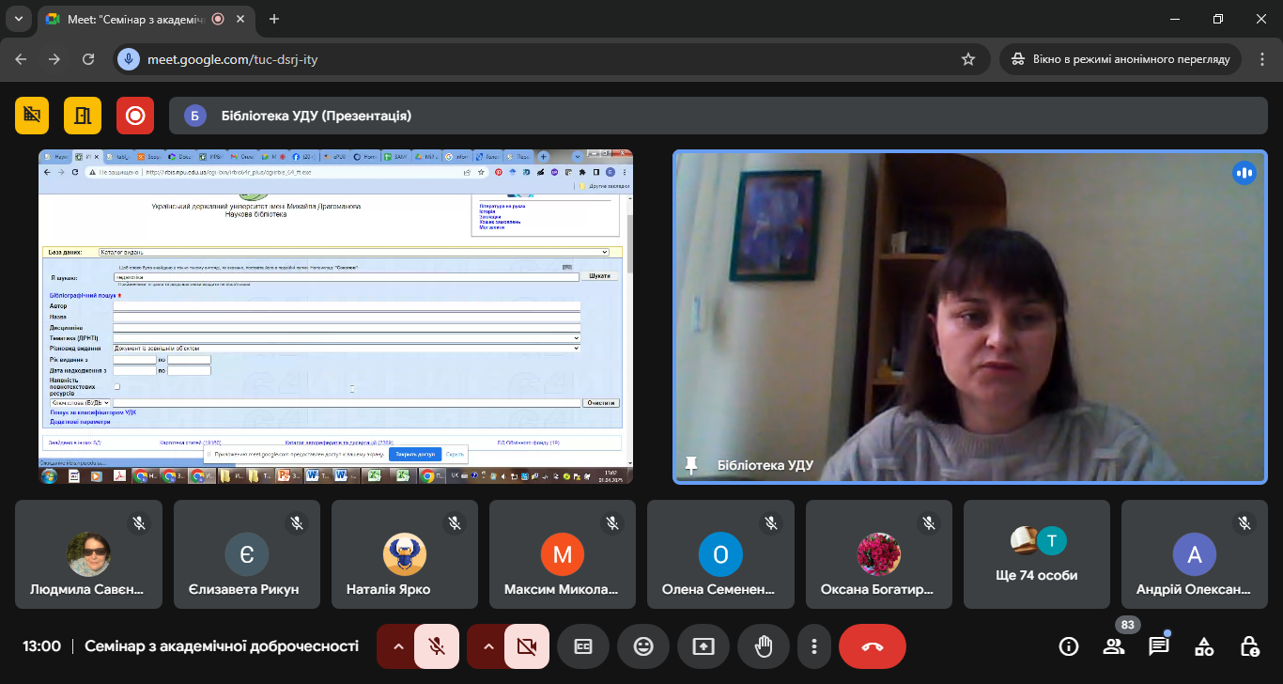Click the 'Ще 74 особи' tile
Image resolution: width=1283 pixels, height=684 pixels.
pyautogui.click(x=1035, y=554)
